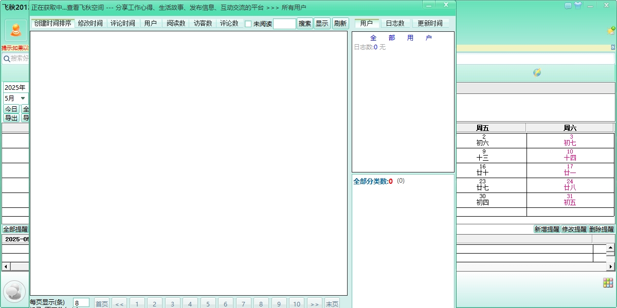Screen dimensions: 617x308
Task: Click the right arrow of horizontal scrollbar
Action: pos(611,267)
